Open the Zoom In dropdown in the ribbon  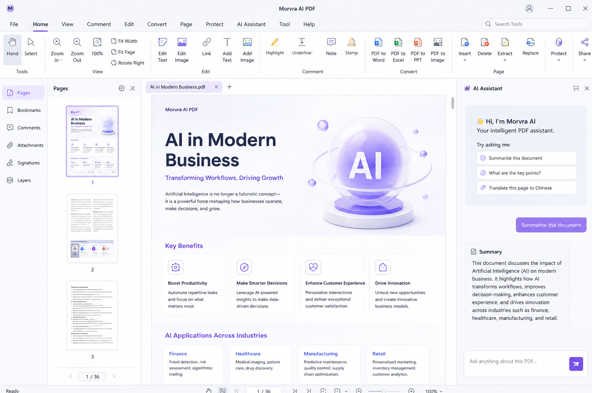[61, 60]
